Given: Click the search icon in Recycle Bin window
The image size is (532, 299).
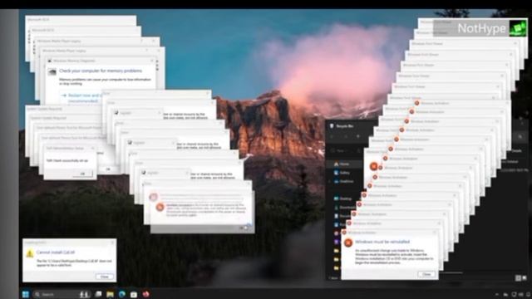Looking at the screenshot, I should (520, 136).
